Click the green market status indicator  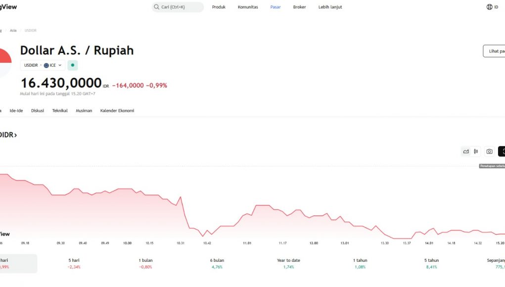73,65
